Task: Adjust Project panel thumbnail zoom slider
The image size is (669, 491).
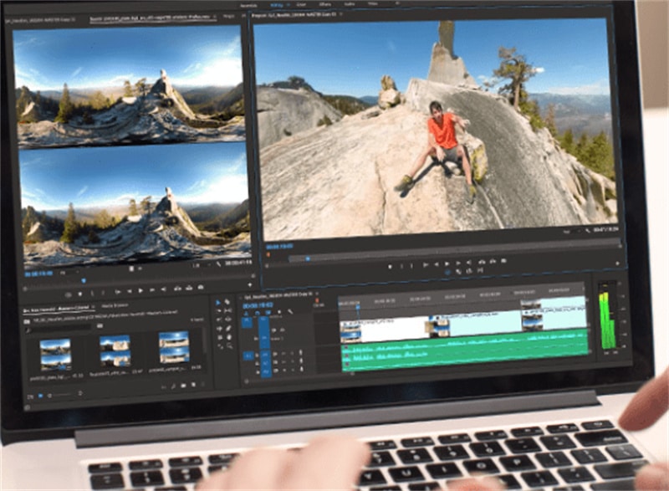Action: [x=61, y=396]
